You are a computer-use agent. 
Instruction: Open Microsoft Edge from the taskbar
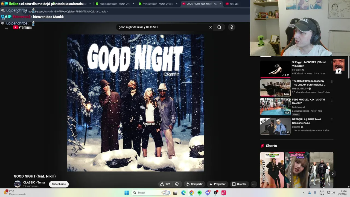(x=183, y=193)
